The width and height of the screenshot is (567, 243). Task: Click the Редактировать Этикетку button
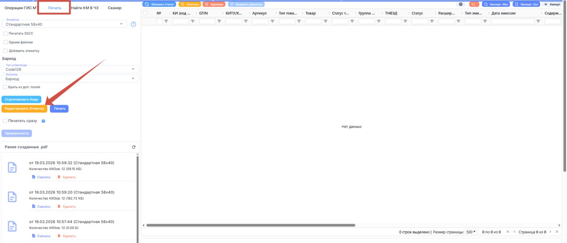24,109
